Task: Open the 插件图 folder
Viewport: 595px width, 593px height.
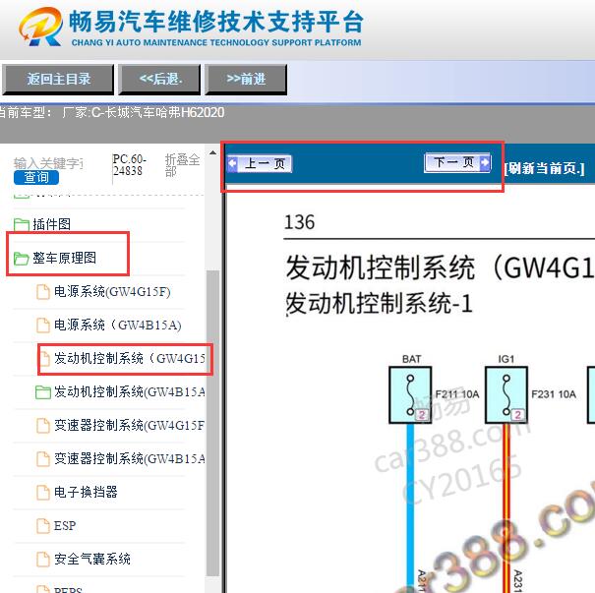Action: 51,224
